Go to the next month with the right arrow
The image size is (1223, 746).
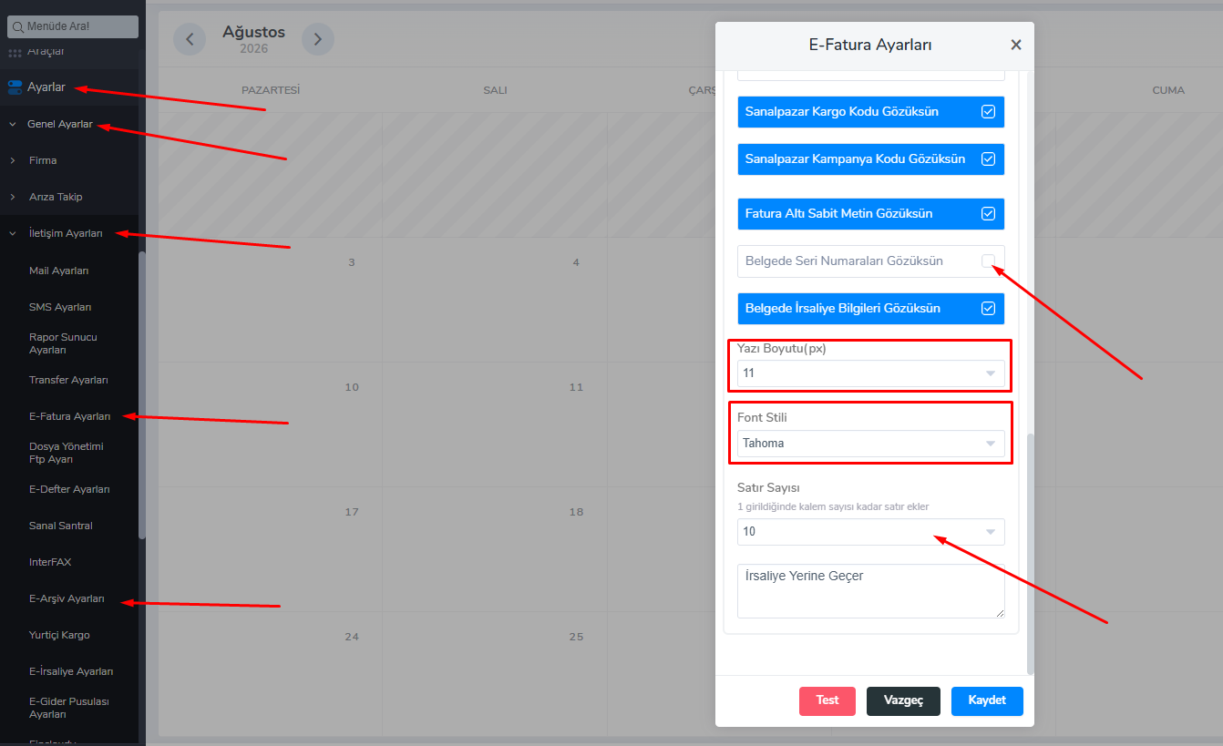click(x=318, y=38)
